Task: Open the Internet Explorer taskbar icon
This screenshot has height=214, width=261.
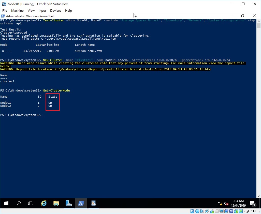Action: 43,203
